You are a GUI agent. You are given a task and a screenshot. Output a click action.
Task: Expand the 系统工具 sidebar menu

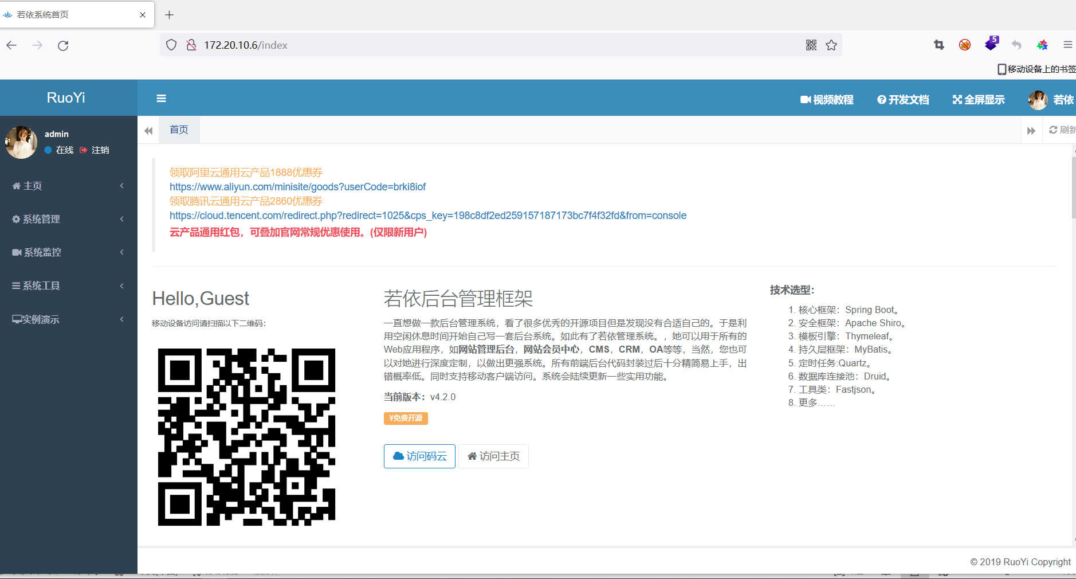(x=69, y=285)
